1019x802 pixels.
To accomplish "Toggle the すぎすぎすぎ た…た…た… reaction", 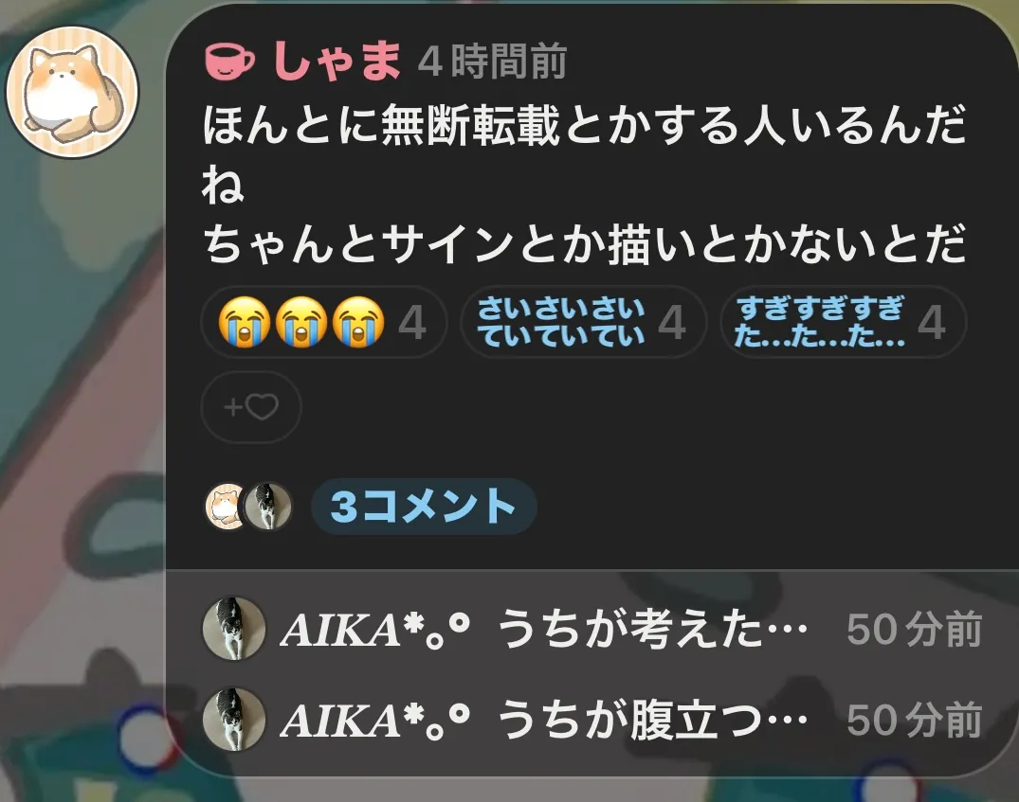I will (x=843, y=321).
